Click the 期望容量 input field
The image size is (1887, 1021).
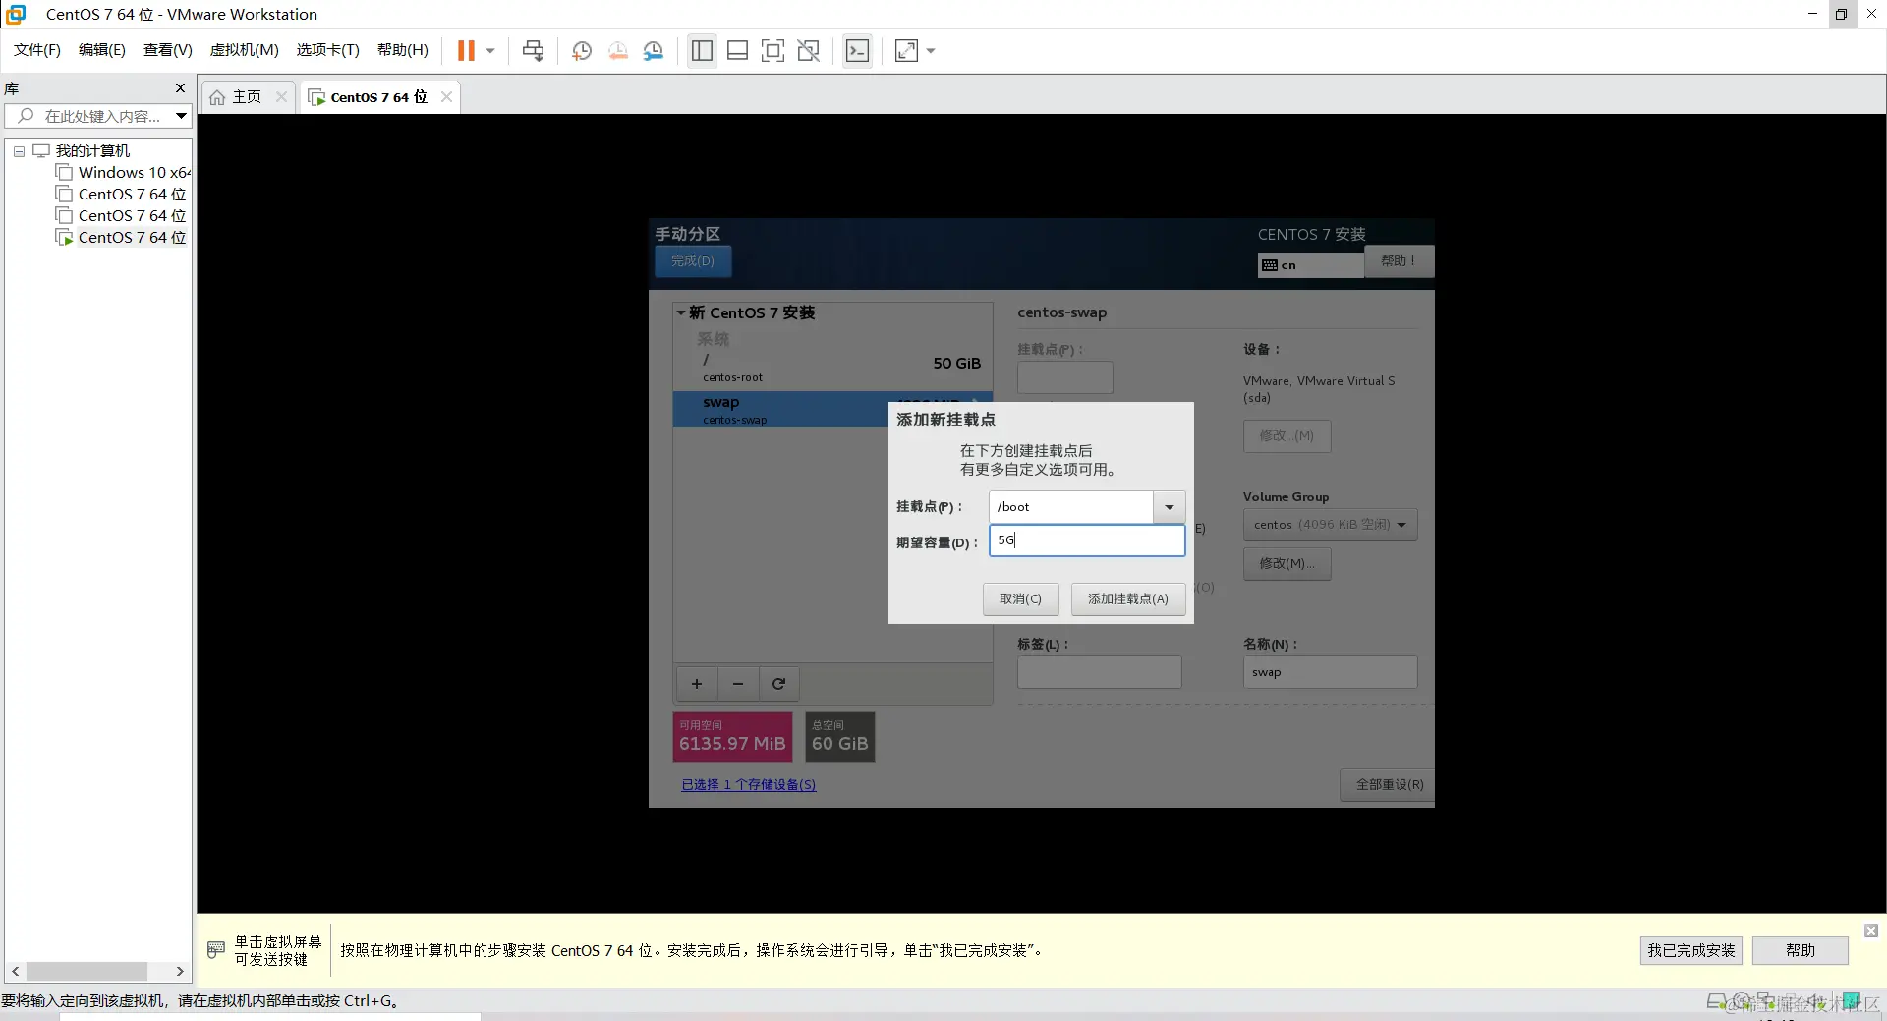[1087, 540]
